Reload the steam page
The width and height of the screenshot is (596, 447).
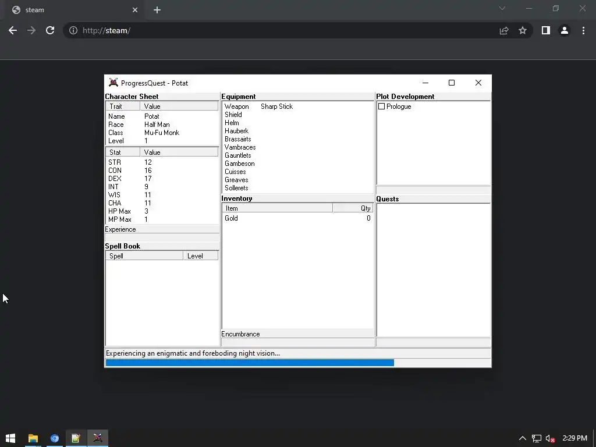click(50, 30)
